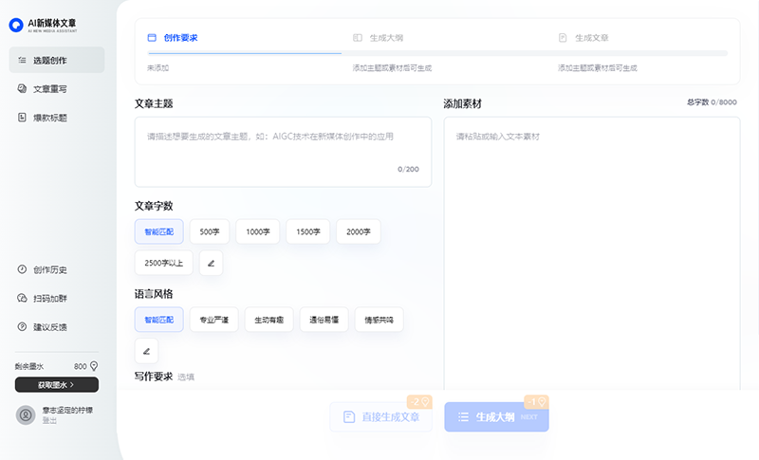The image size is (759, 460).
Task: Click the ink drop icon beside 800
Action: [x=94, y=366]
